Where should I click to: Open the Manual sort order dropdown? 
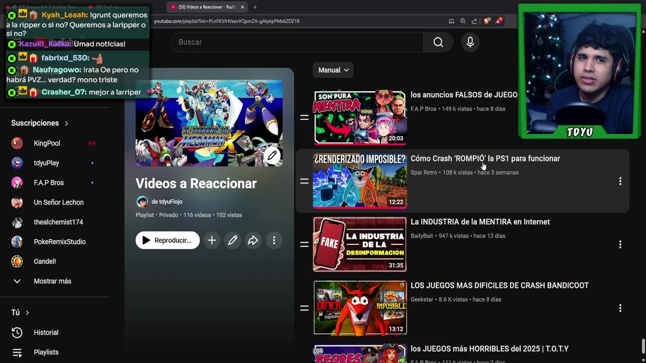tap(333, 70)
